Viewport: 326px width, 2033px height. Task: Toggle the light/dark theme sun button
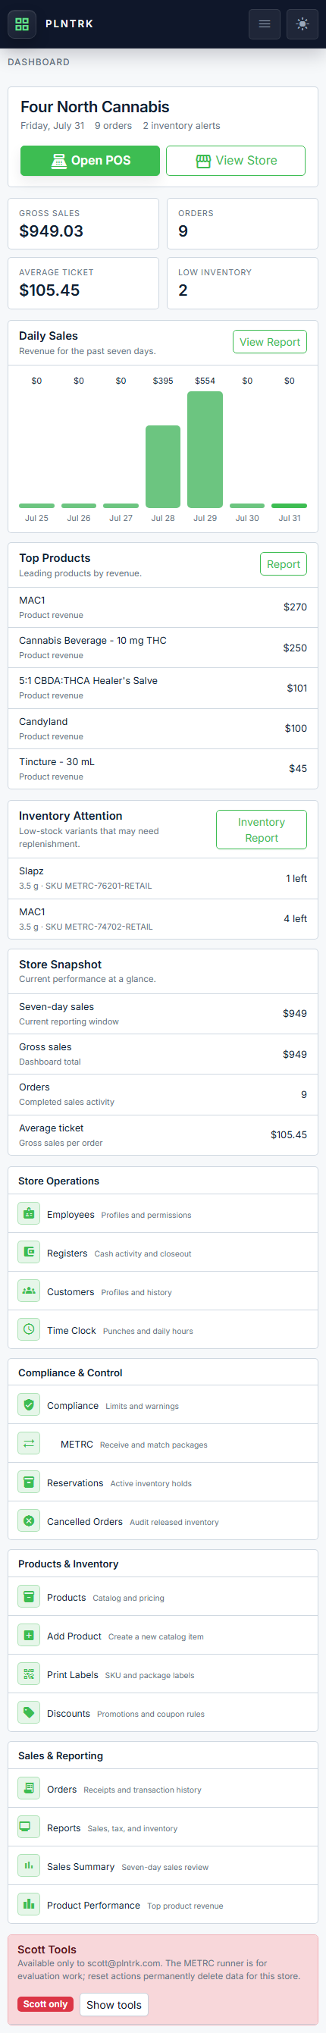[x=302, y=24]
